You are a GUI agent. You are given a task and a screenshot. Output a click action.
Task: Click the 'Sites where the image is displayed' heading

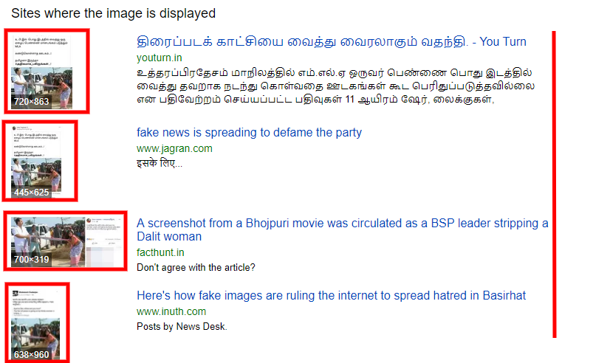point(113,13)
